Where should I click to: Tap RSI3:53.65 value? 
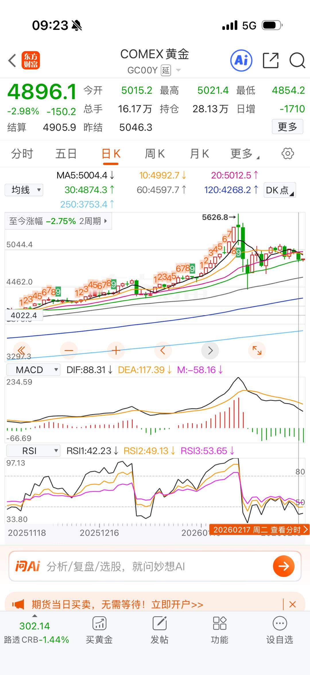coord(207,451)
